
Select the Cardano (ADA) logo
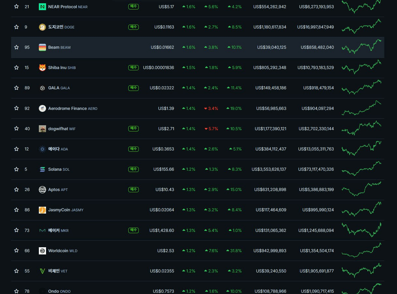pos(42,149)
